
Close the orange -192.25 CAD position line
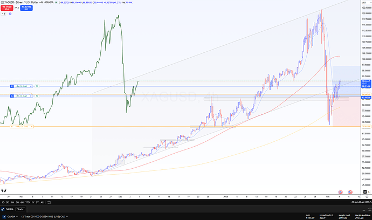click(x=32, y=127)
